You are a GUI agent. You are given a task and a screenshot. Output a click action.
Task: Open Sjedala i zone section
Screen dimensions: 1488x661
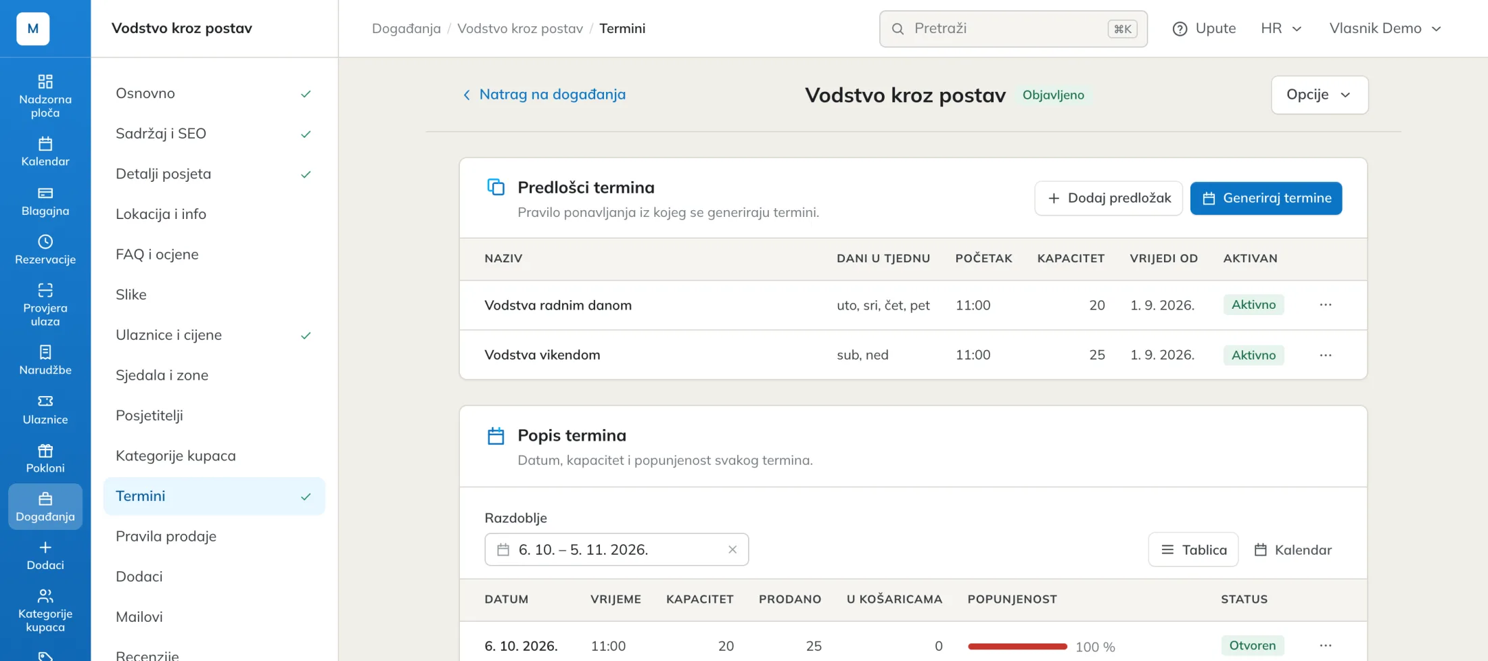click(214, 375)
